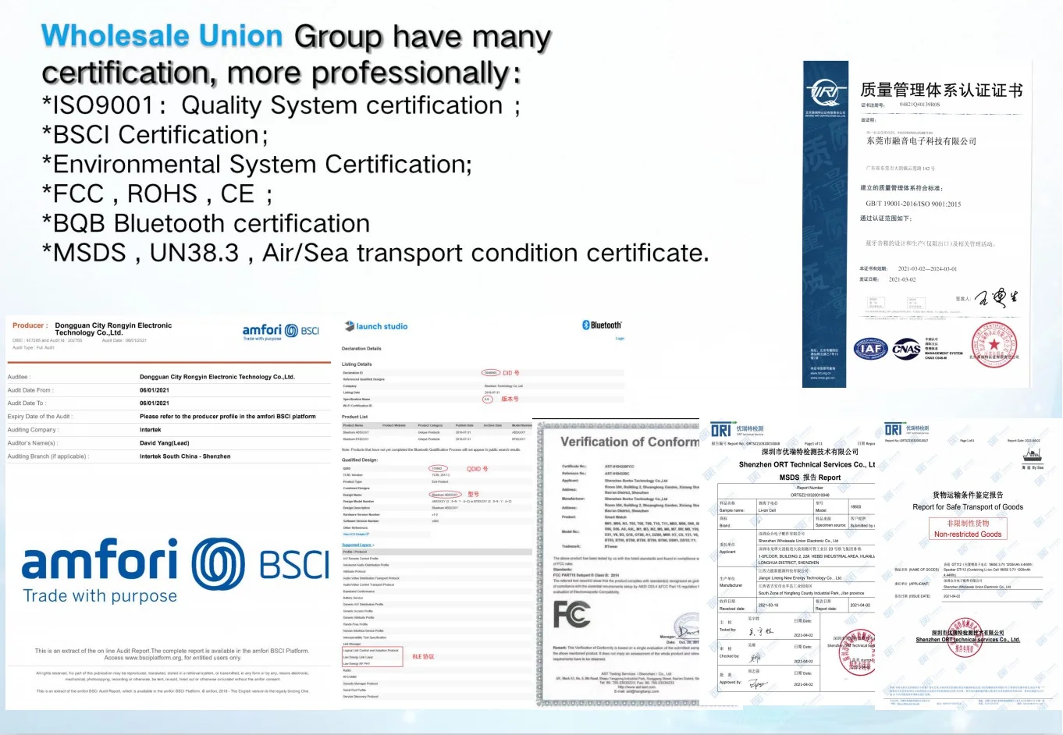Click underlined "Shenzhen ORT technical services Co., Ltd."
Screen dimensions: 1063x735
point(968,640)
